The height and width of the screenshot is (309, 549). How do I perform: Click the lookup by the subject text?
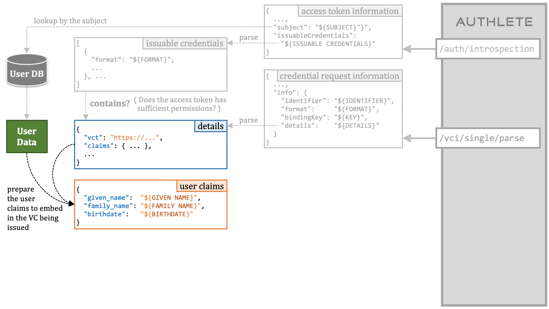click(70, 21)
